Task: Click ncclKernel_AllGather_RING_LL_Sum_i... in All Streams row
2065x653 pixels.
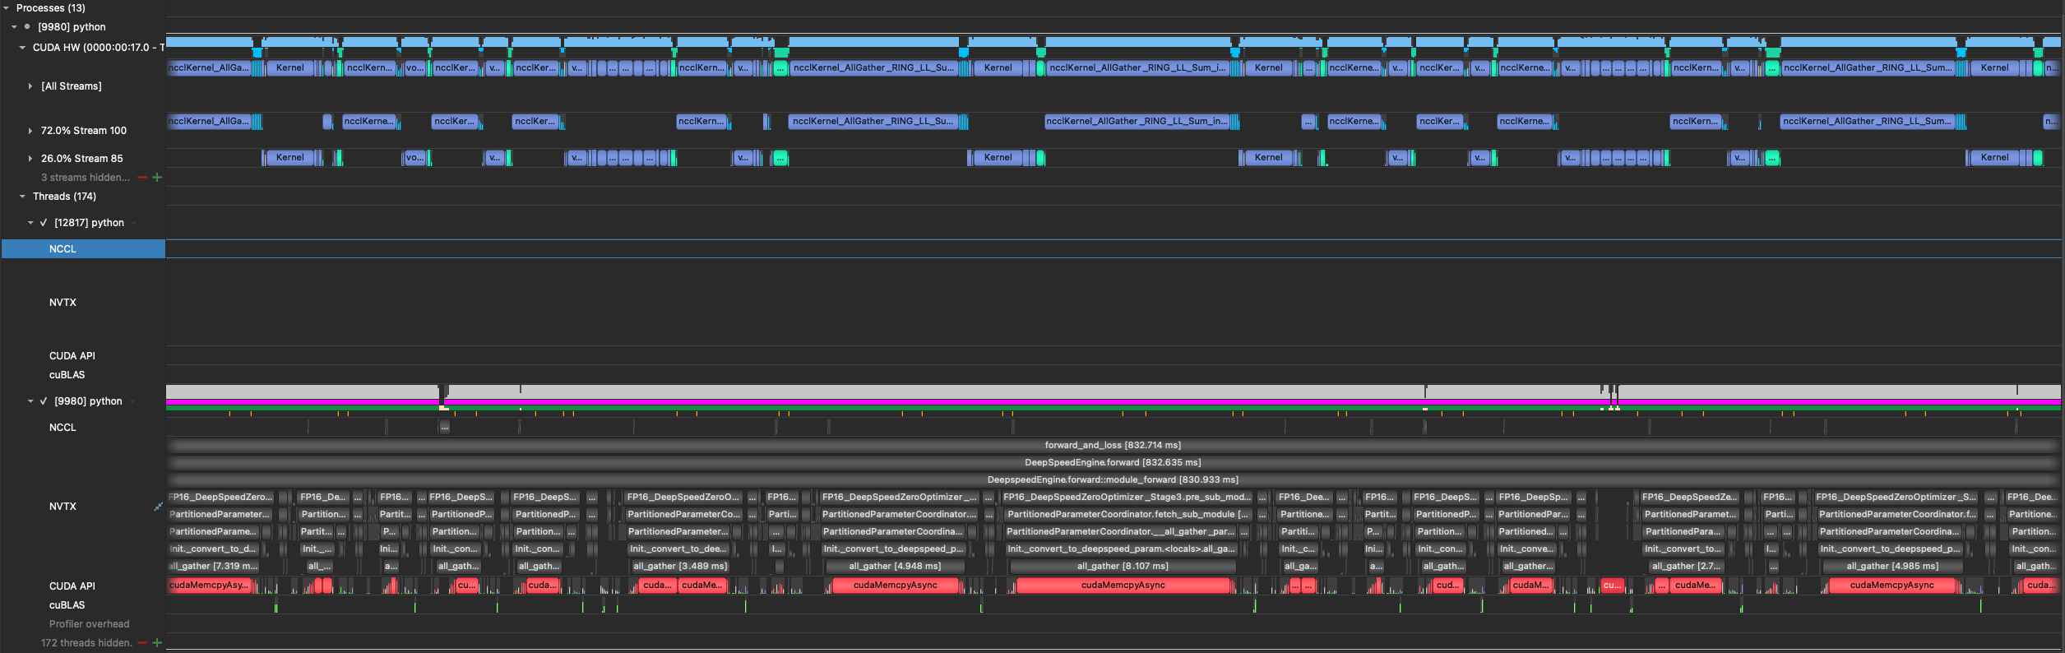Action: pyautogui.click(x=1138, y=68)
